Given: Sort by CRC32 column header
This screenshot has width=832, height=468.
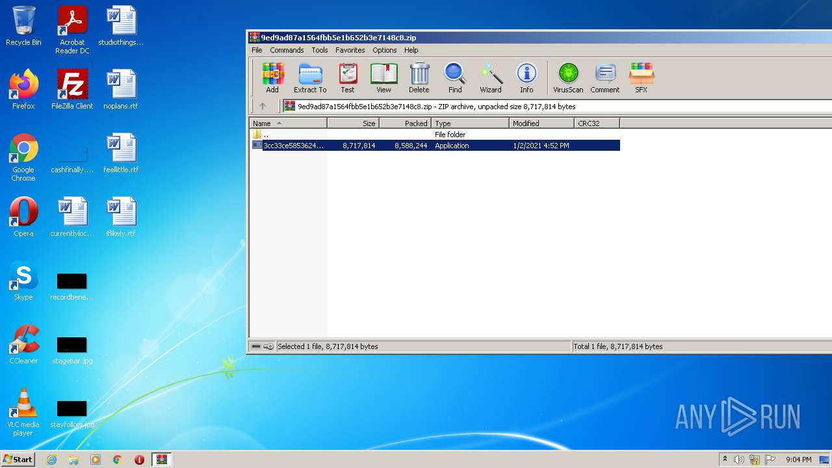Looking at the screenshot, I should coord(597,123).
